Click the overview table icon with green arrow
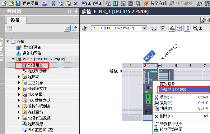 tap(75, 28)
